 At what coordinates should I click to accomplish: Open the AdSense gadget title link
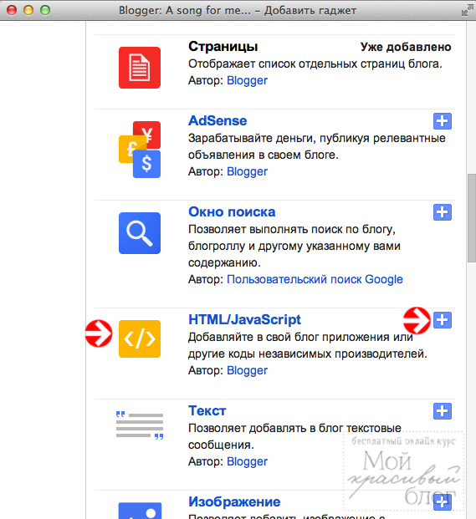[x=218, y=121]
